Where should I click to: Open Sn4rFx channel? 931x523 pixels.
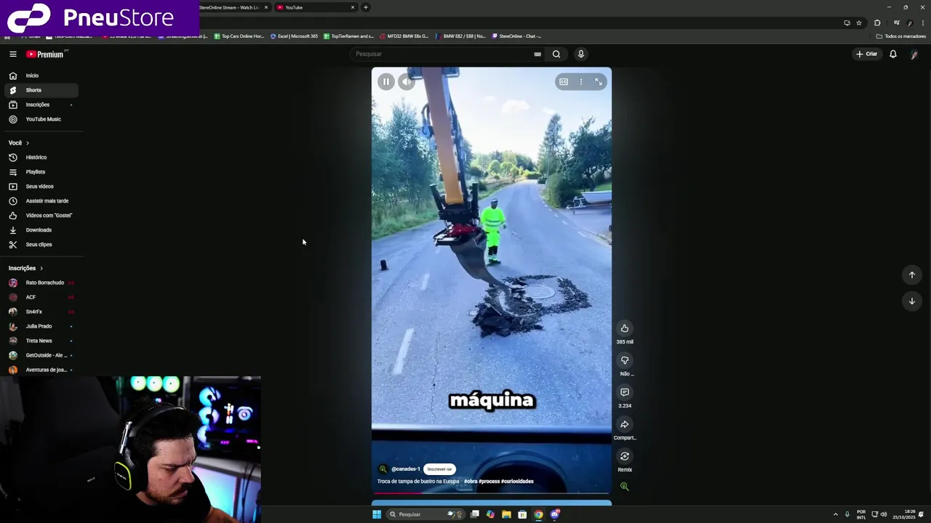pos(41,312)
